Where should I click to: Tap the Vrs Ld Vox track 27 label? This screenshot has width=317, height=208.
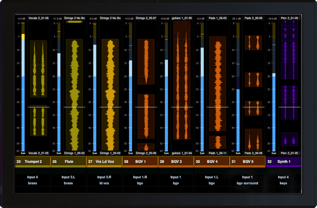coord(104,162)
